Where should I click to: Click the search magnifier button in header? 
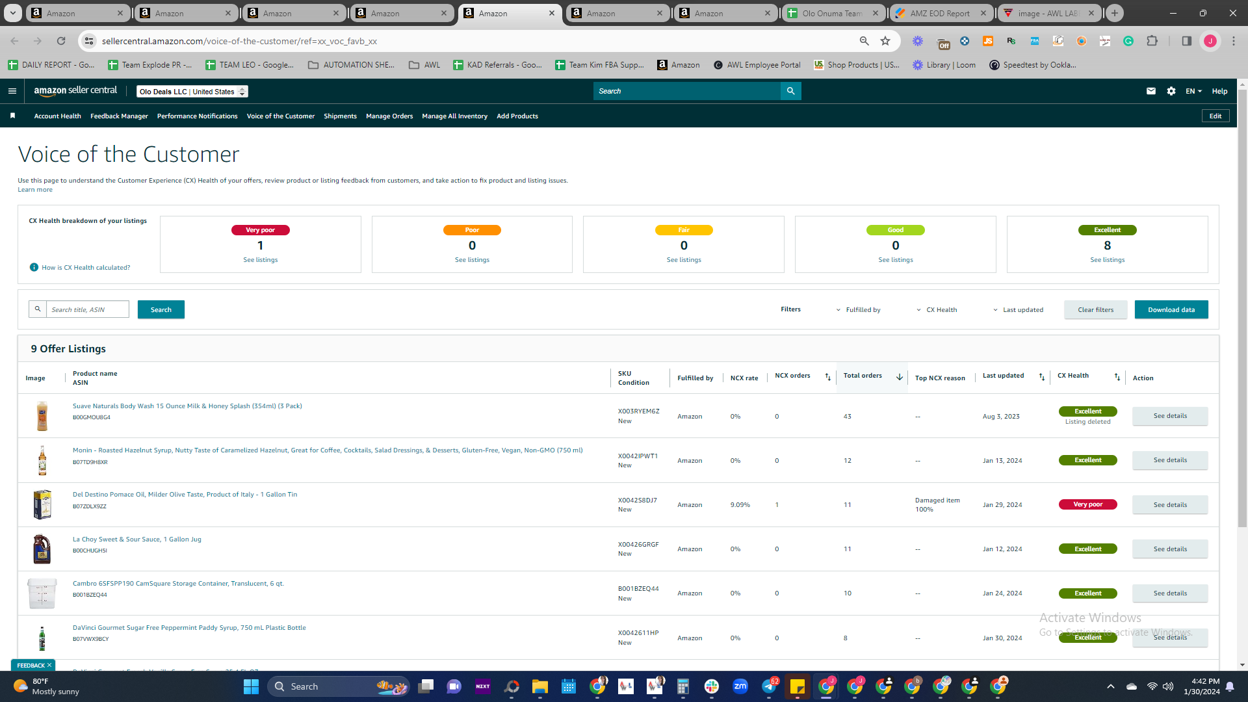(x=790, y=91)
